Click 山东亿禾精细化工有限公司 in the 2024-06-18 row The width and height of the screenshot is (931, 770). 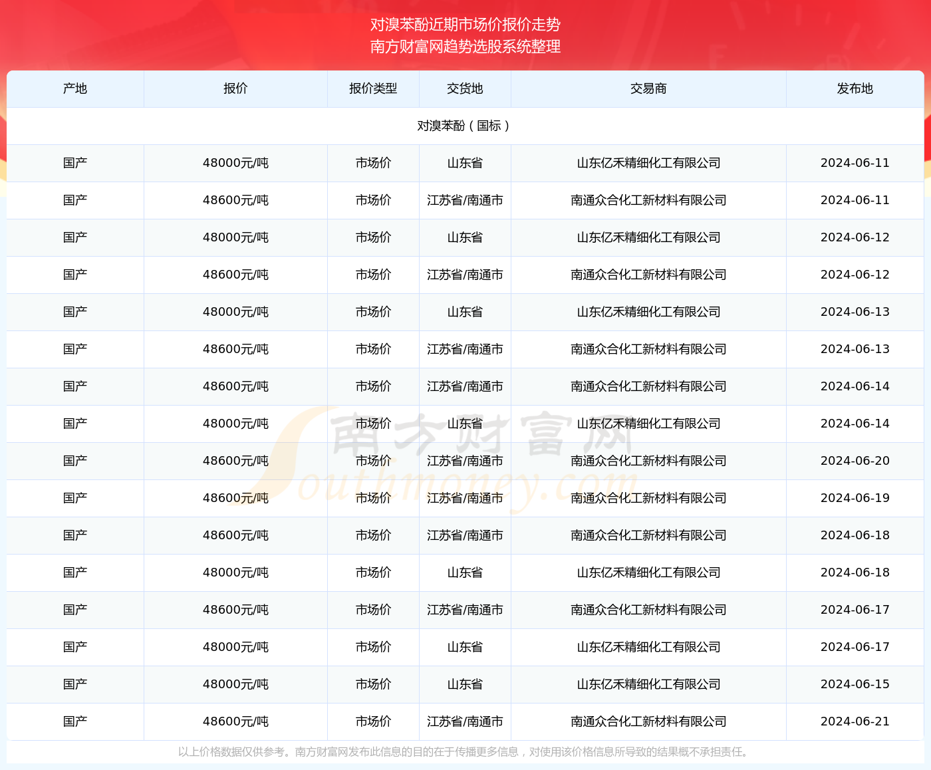point(648,573)
